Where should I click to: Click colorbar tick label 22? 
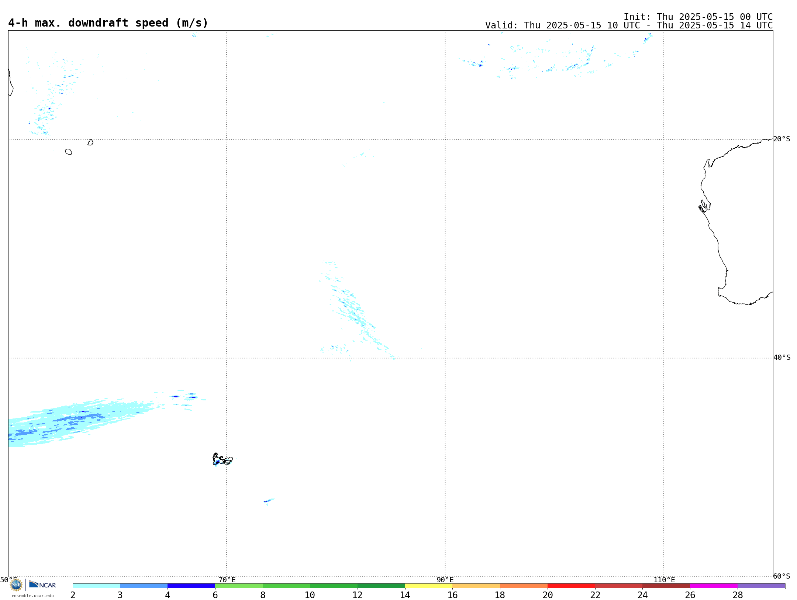[595, 595]
